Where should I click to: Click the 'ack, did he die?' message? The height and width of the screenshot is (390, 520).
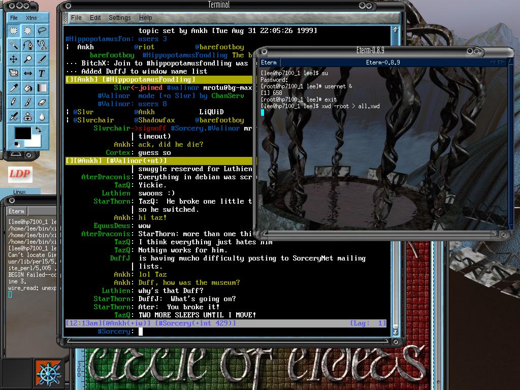click(171, 145)
